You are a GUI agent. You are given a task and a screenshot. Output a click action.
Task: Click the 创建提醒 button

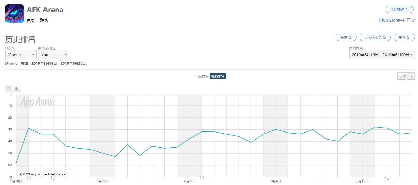(399, 9)
